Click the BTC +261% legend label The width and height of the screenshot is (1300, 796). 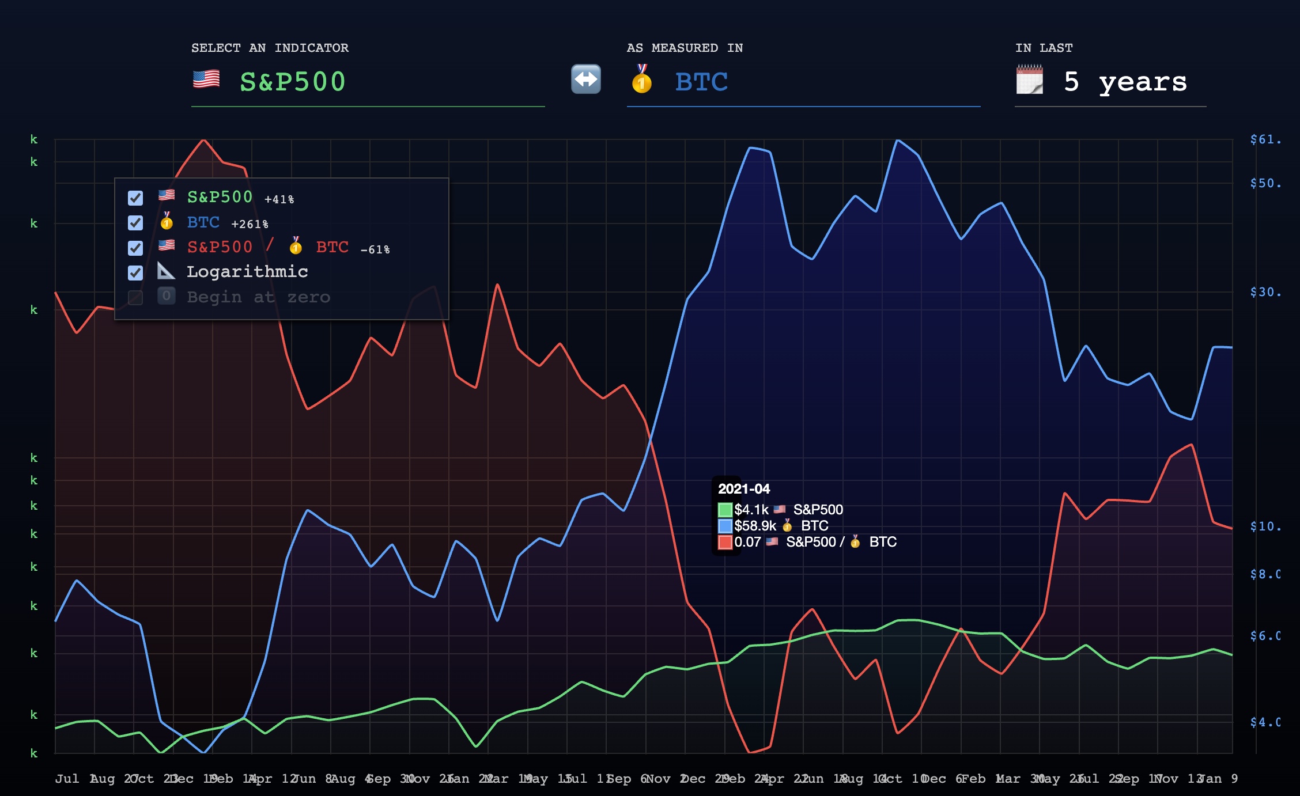click(x=203, y=222)
